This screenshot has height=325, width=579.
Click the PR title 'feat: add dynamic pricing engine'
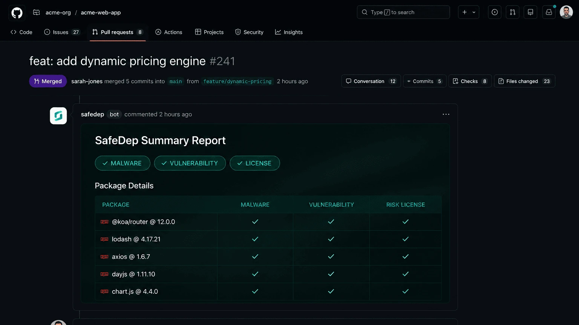click(x=118, y=61)
